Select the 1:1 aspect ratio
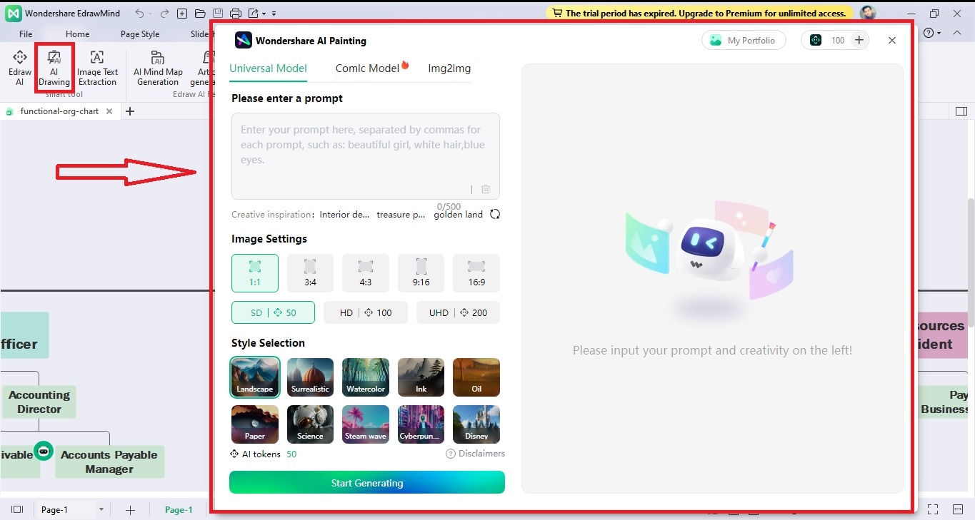975x520 pixels. point(255,273)
